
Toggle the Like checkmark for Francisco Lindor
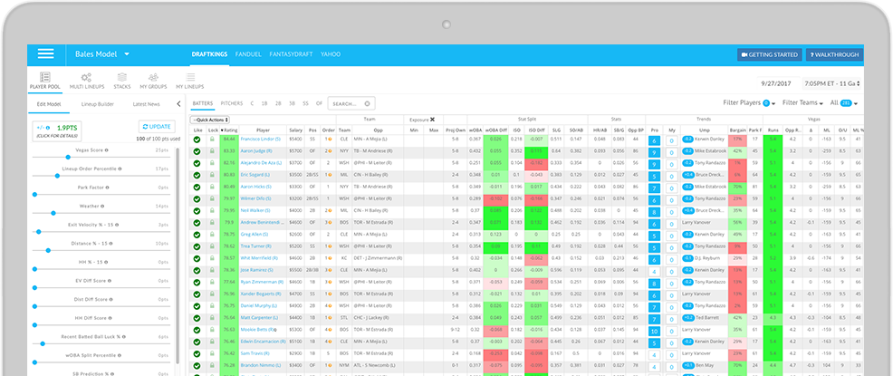pos(197,139)
